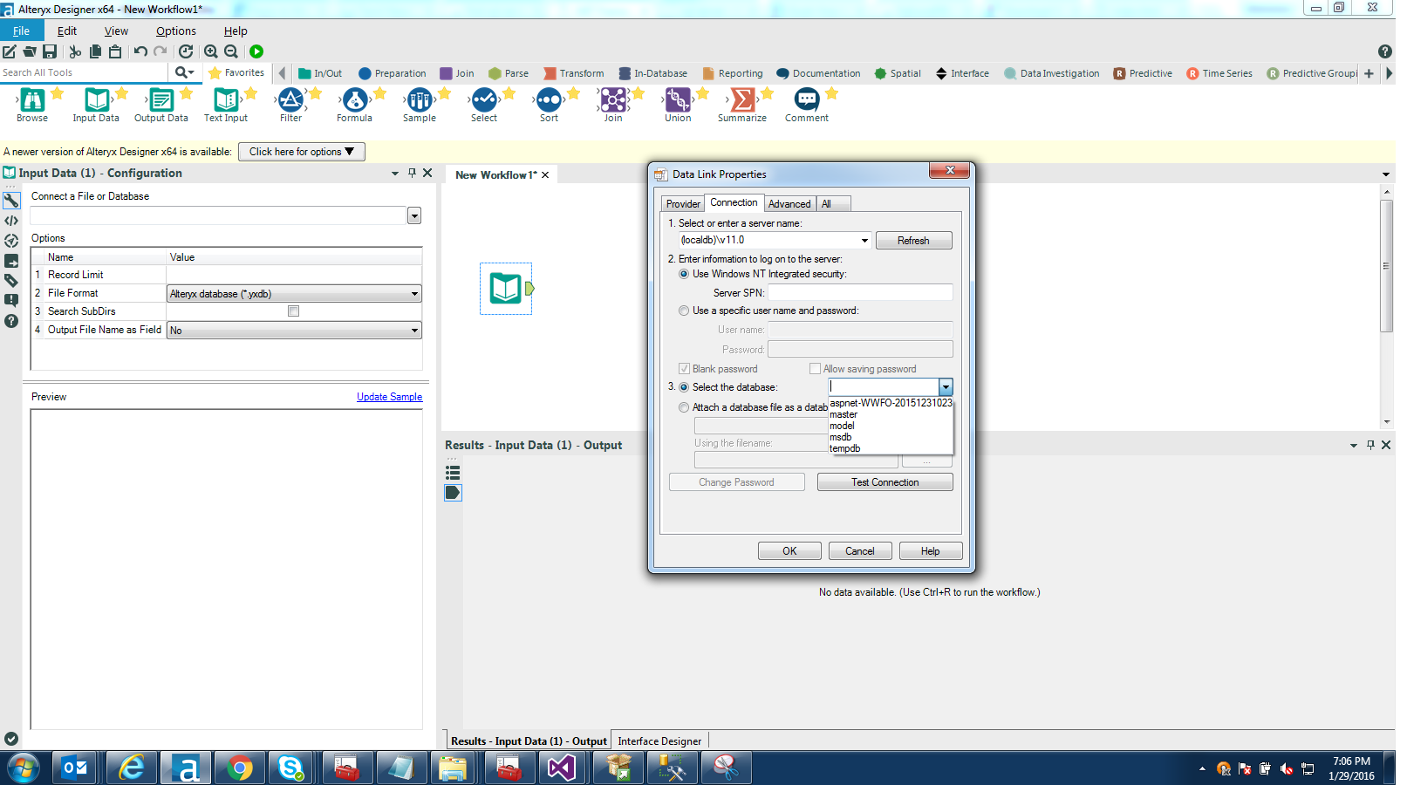The image size is (1407, 785).
Task: Open the server name dropdown
Action: point(864,241)
